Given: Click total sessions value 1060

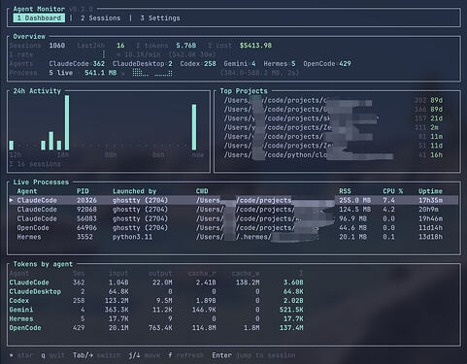Looking at the screenshot, I should coord(57,46).
